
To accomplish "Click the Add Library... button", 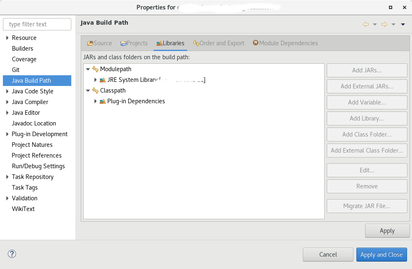I will click(x=367, y=118).
